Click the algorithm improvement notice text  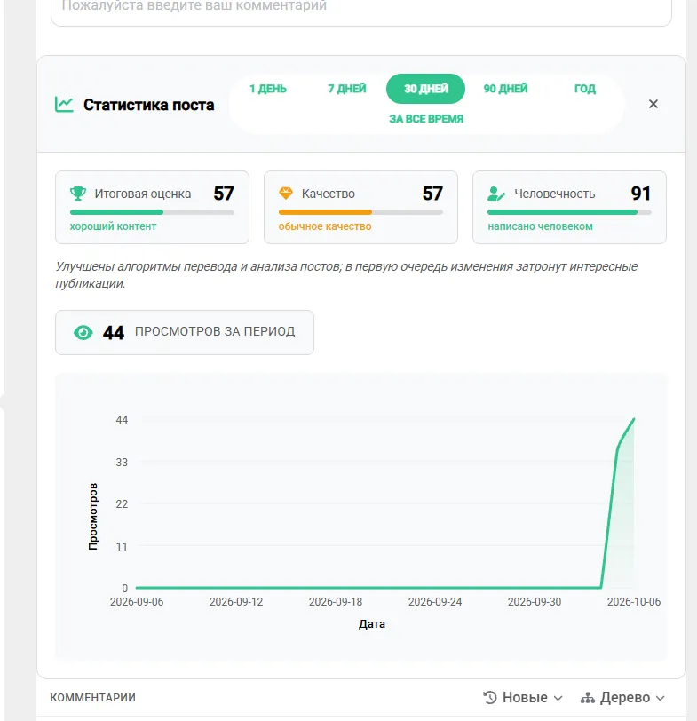[346, 275]
